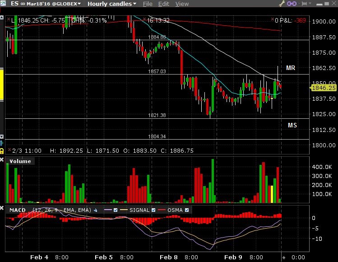The width and height of the screenshot is (338, 262).
Task: Close the Volume sub-panel
Action: click(x=2, y=160)
